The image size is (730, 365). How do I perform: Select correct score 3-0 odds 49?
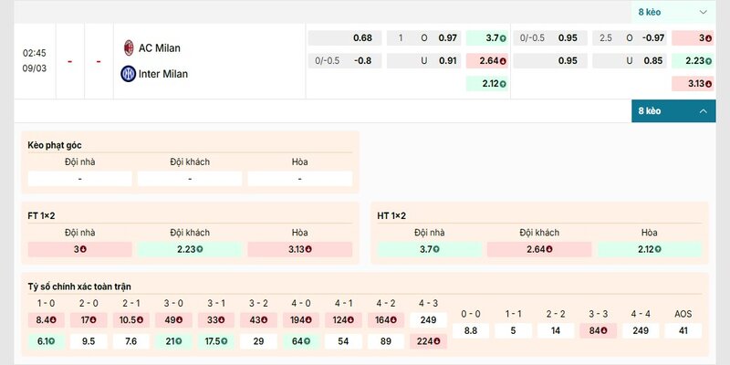[173, 320]
